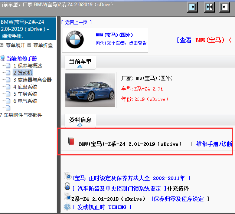Click the BMW logo icon
Screen dimensions: 235x214
tap(75, 40)
